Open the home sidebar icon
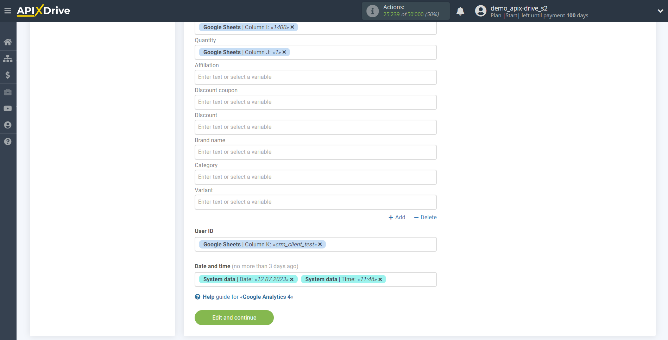 tap(8, 42)
